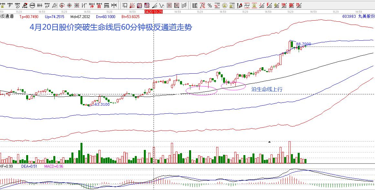
Task: Click the 88.7000 high price label
Action: click(304, 44)
